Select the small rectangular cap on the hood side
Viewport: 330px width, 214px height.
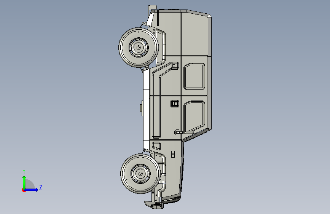(173, 154)
